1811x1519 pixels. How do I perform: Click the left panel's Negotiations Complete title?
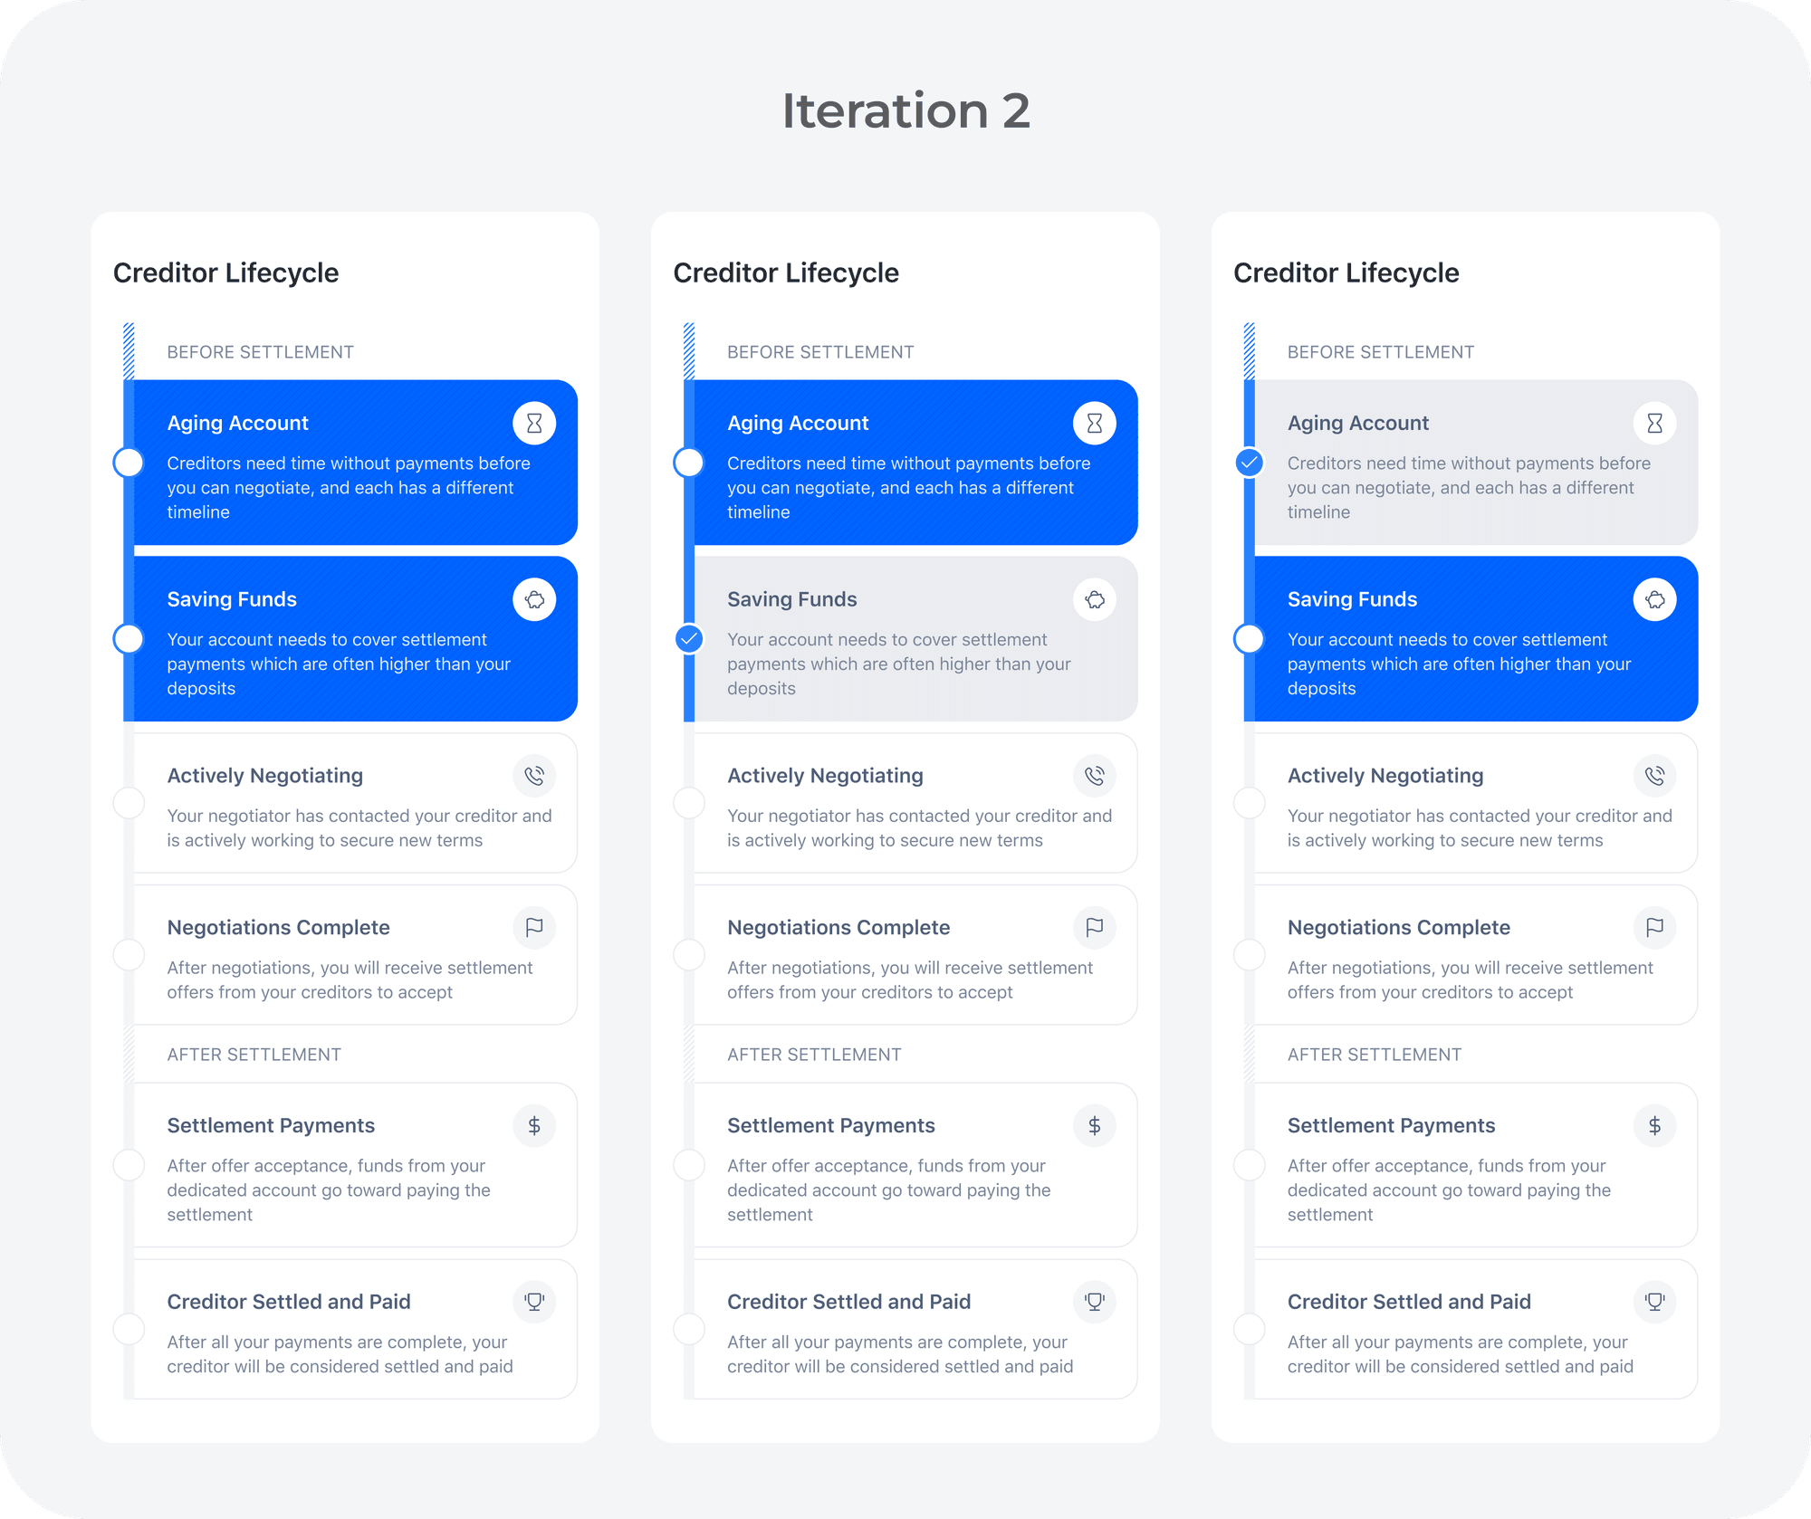[278, 927]
